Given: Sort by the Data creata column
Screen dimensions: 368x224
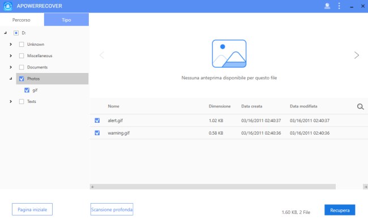Looking at the screenshot, I should 252,106.
